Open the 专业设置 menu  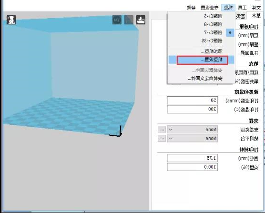210,8
